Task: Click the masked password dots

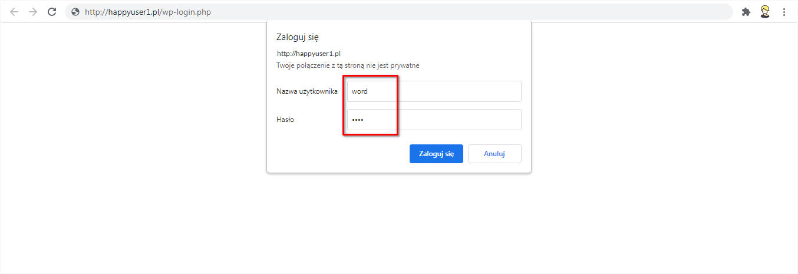Action: click(358, 120)
